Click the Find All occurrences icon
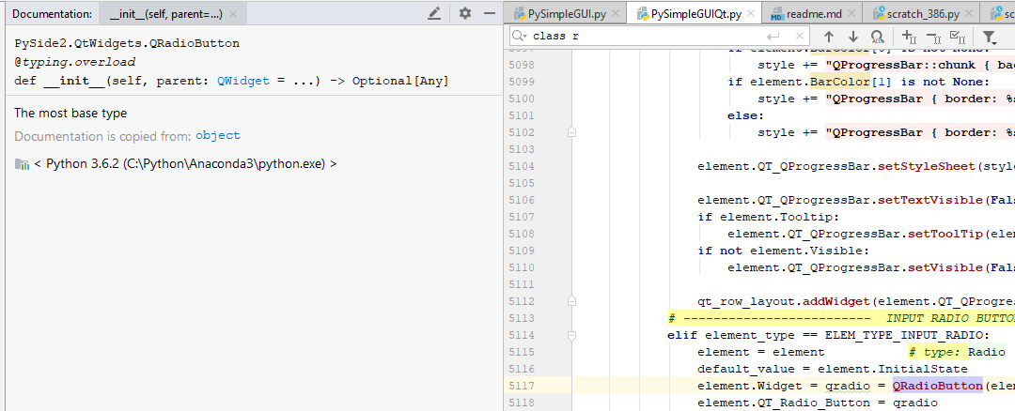Viewport: 1015px width, 411px height. tap(877, 37)
